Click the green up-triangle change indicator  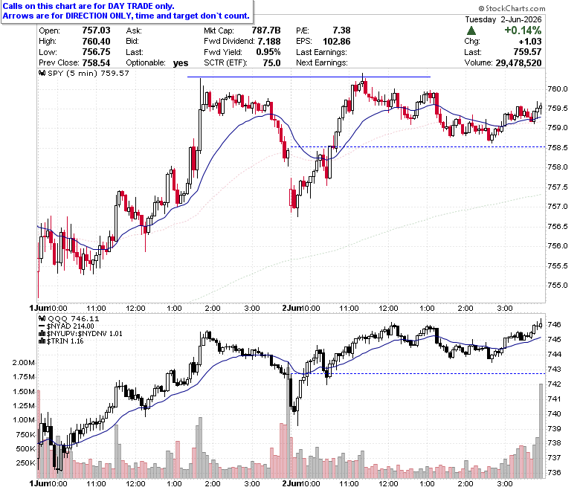[471, 30]
